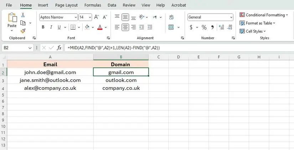Click the Paste clipboard icon

[12, 17]
